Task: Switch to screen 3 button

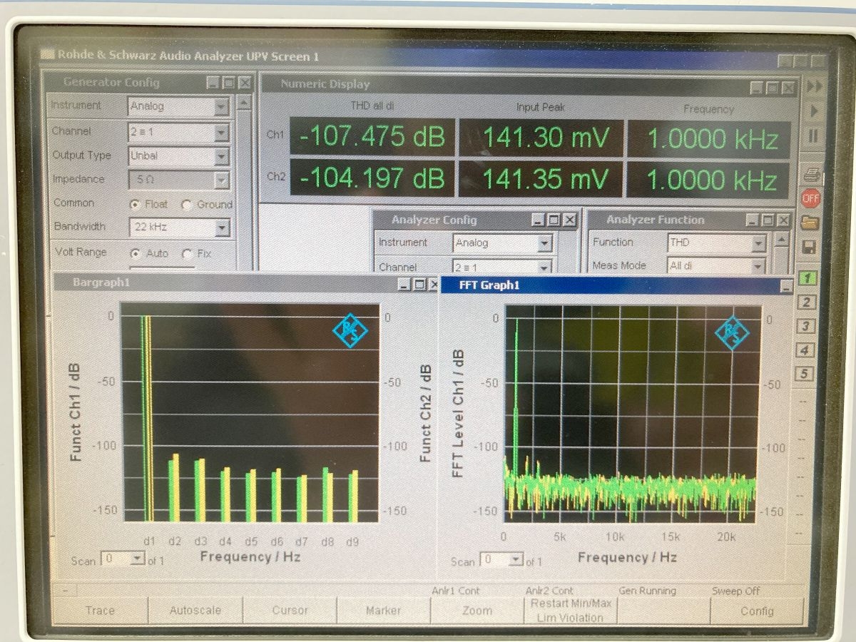Action: point(805,326)
